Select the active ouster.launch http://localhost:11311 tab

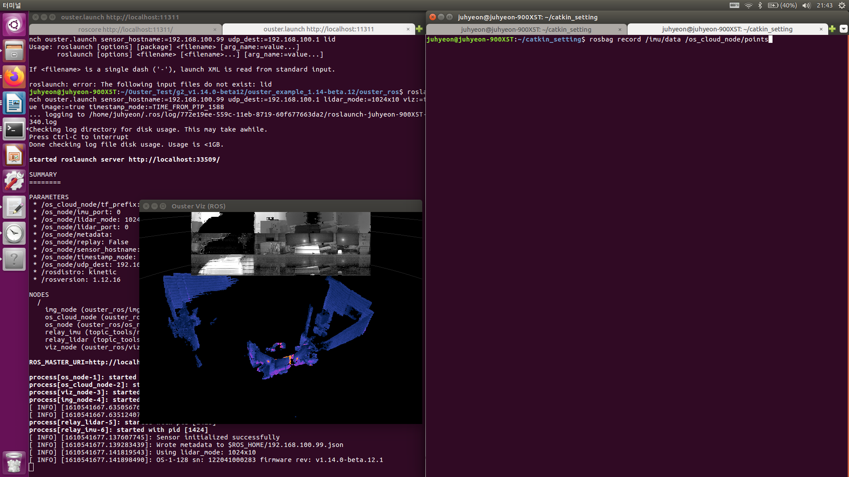pos(318,29)
